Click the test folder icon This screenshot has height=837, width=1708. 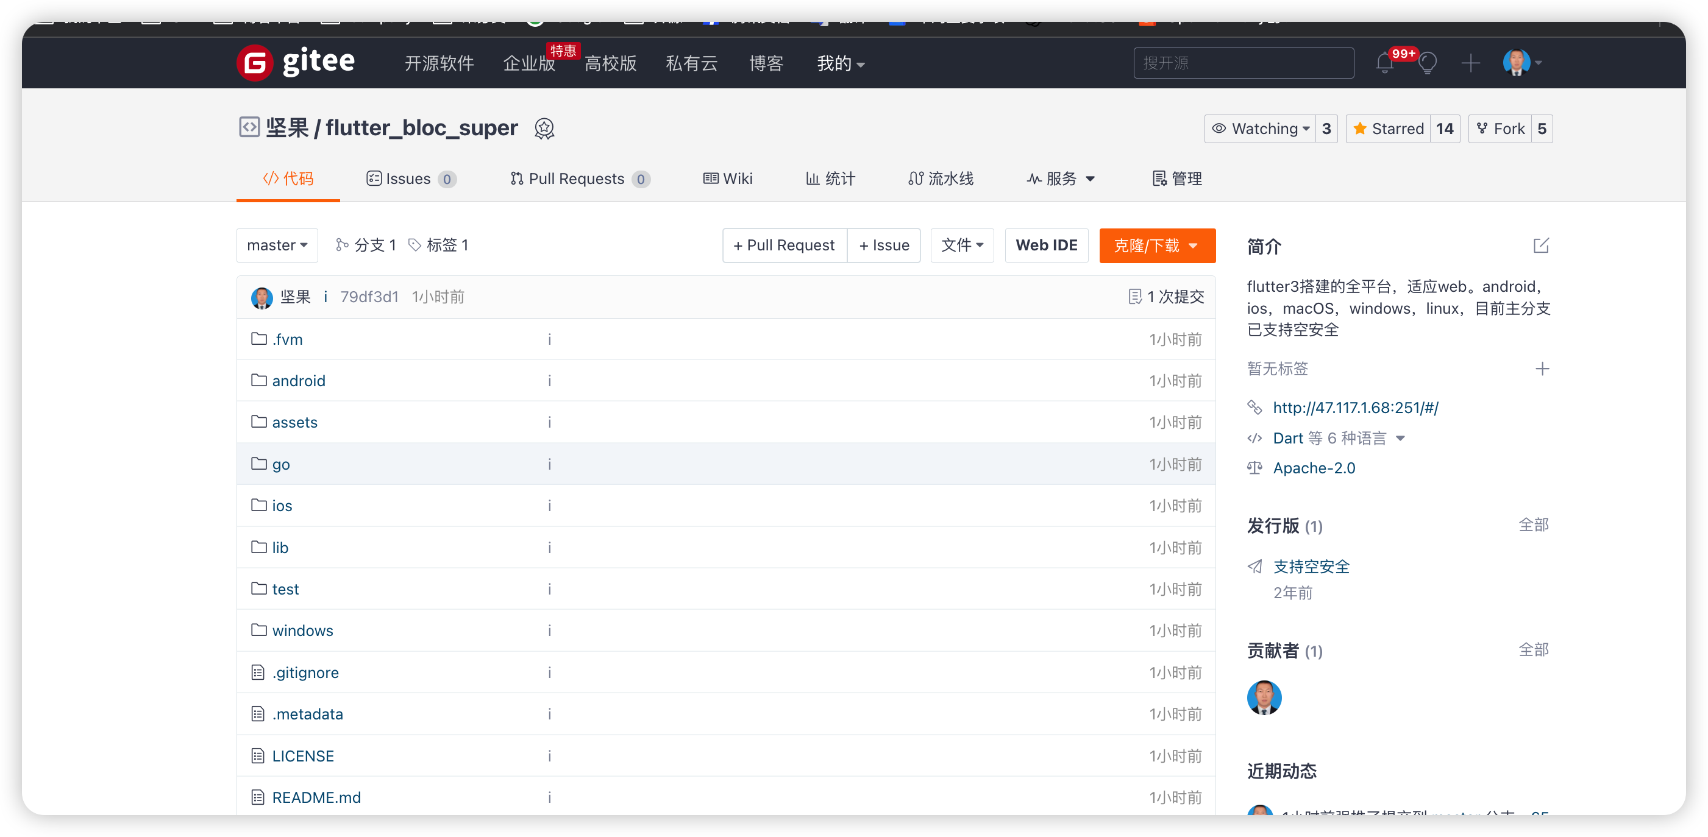point(258,588)
